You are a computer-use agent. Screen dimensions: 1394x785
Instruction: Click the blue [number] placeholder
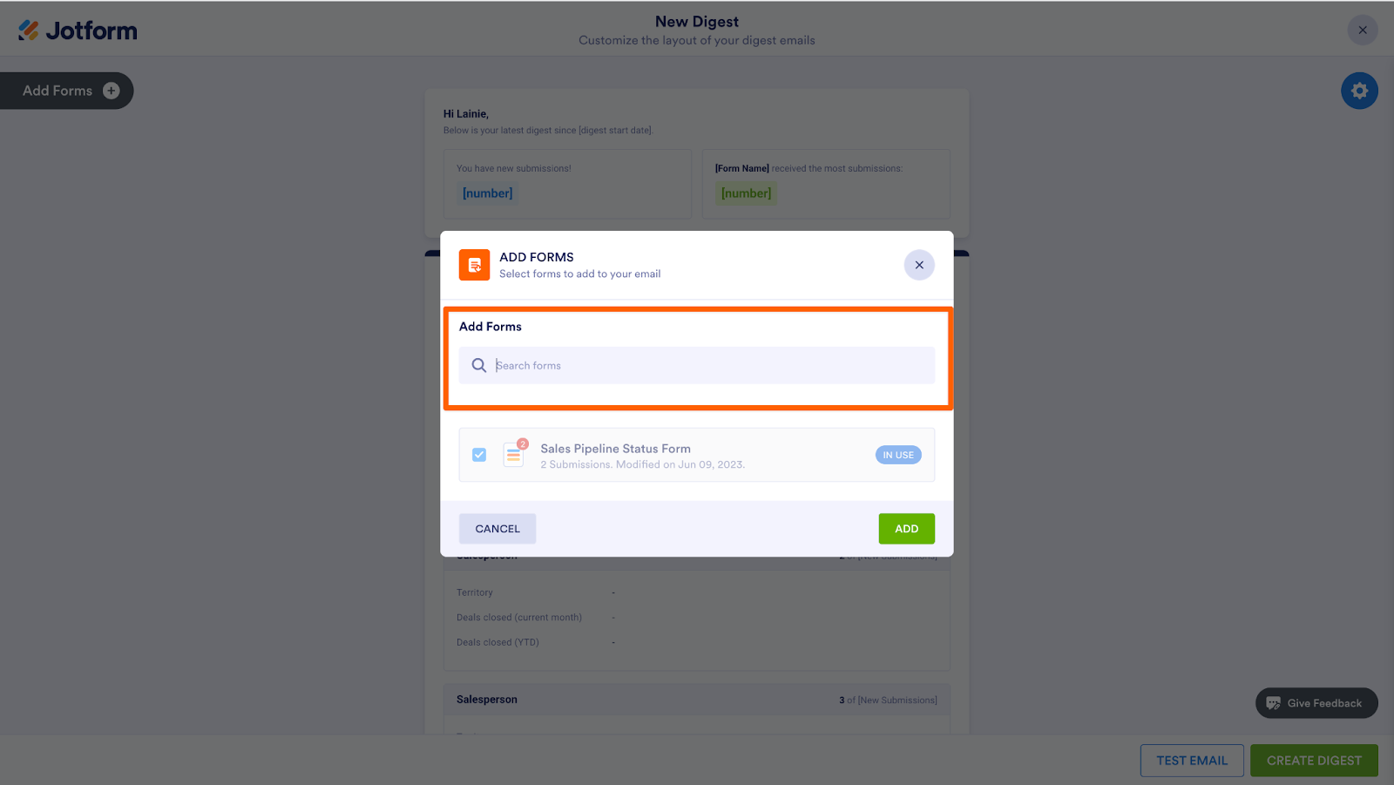(487, 193)
